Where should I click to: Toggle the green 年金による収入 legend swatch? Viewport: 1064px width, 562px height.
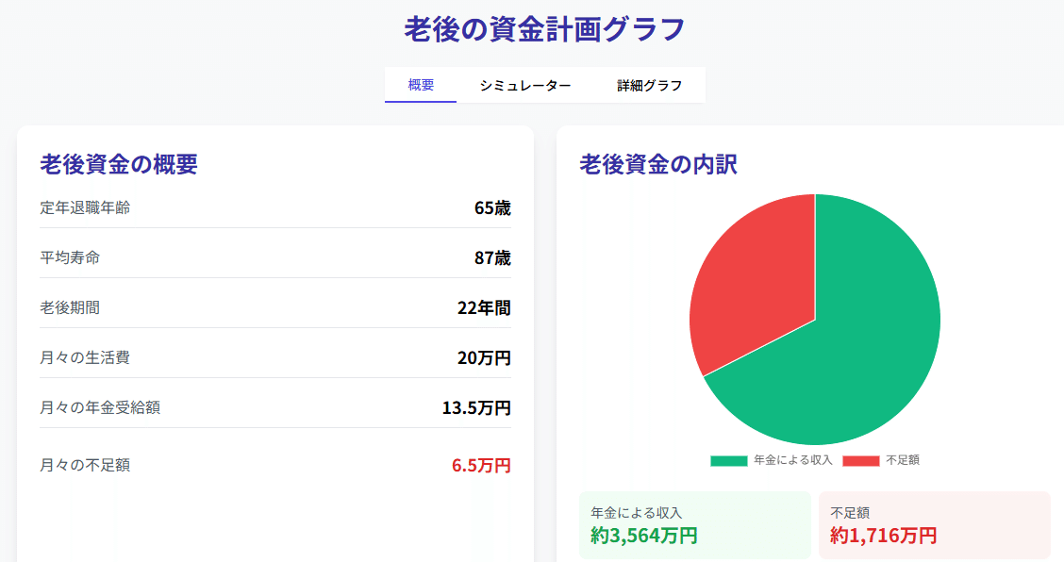pyautogui.click(x=728, y=461)
